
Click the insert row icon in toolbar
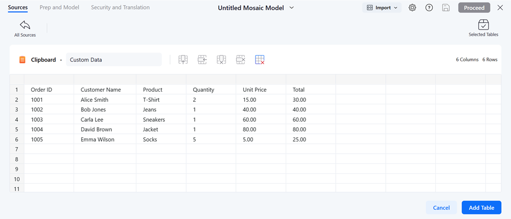coord(202,60)
